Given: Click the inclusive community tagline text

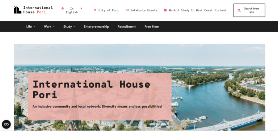Looking at the screenshot, I should [x=97, y=107].
